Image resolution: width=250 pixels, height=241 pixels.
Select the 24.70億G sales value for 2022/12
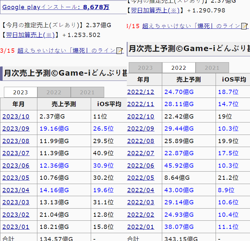179,92
